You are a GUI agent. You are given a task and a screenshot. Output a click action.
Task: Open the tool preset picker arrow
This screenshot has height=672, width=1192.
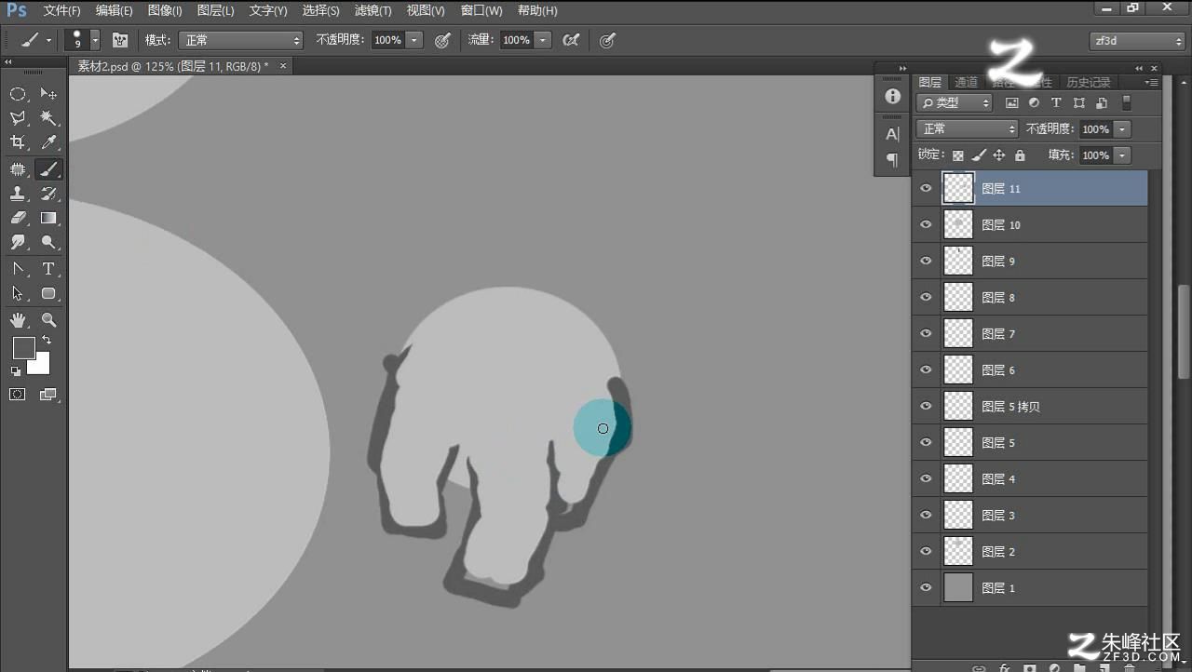click(x=48, y=40)
